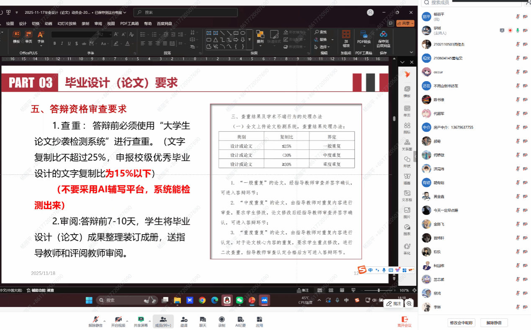The height and width of the screenshot is (330, 531).
Task: Click the PowerPoint zoom slider
Action: click(x=379, y=290)
